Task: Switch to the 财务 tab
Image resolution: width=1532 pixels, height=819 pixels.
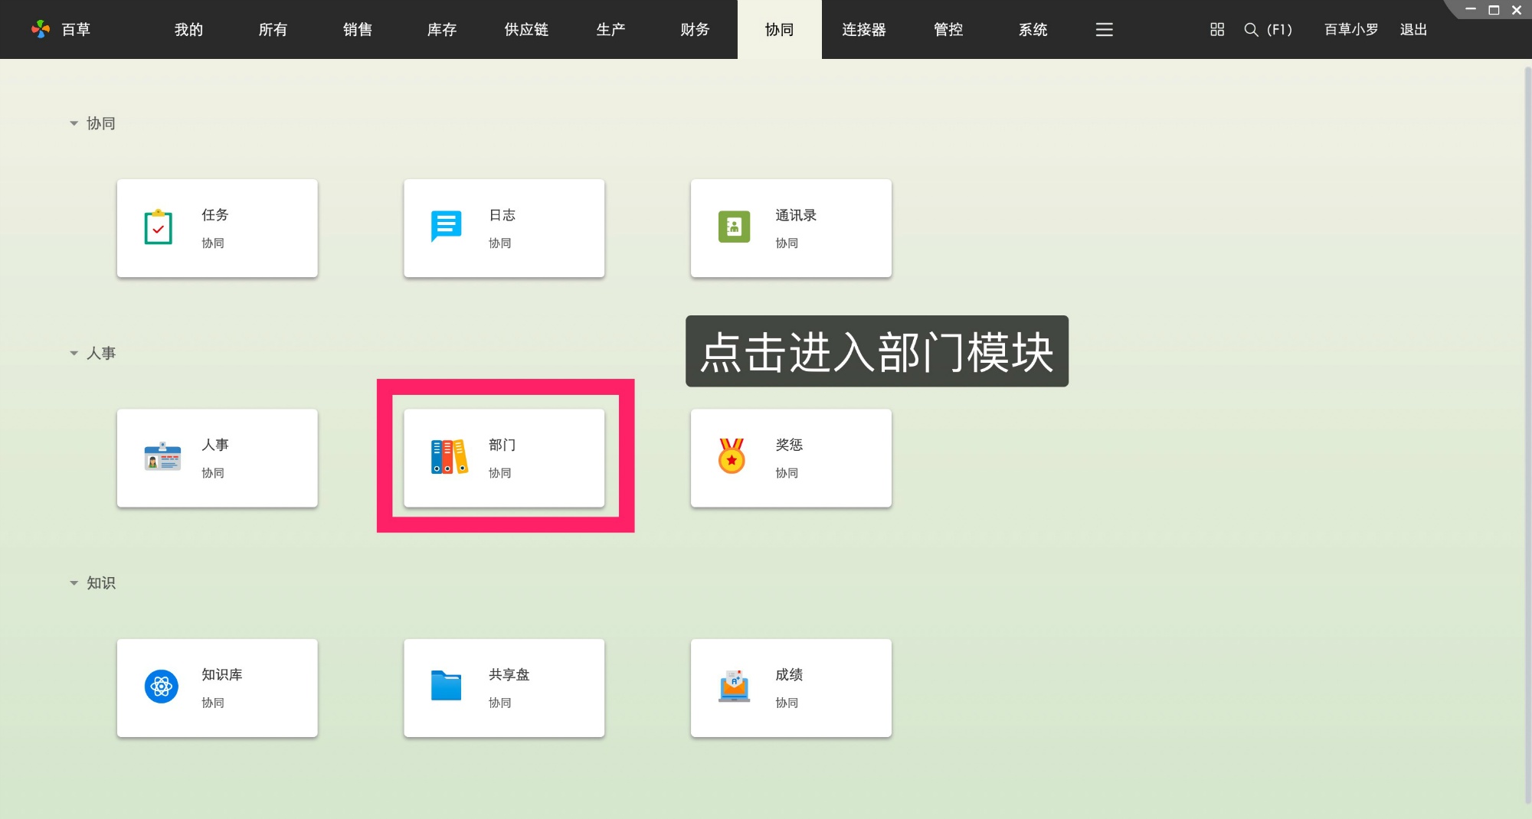Action: [x=694, y=30]
